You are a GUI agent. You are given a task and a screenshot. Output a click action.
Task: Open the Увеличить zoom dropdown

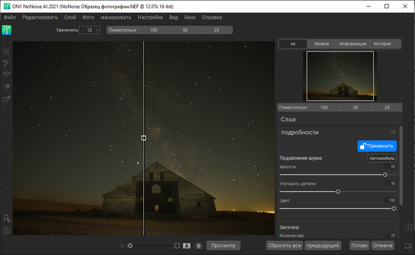[x=89, y=30]
